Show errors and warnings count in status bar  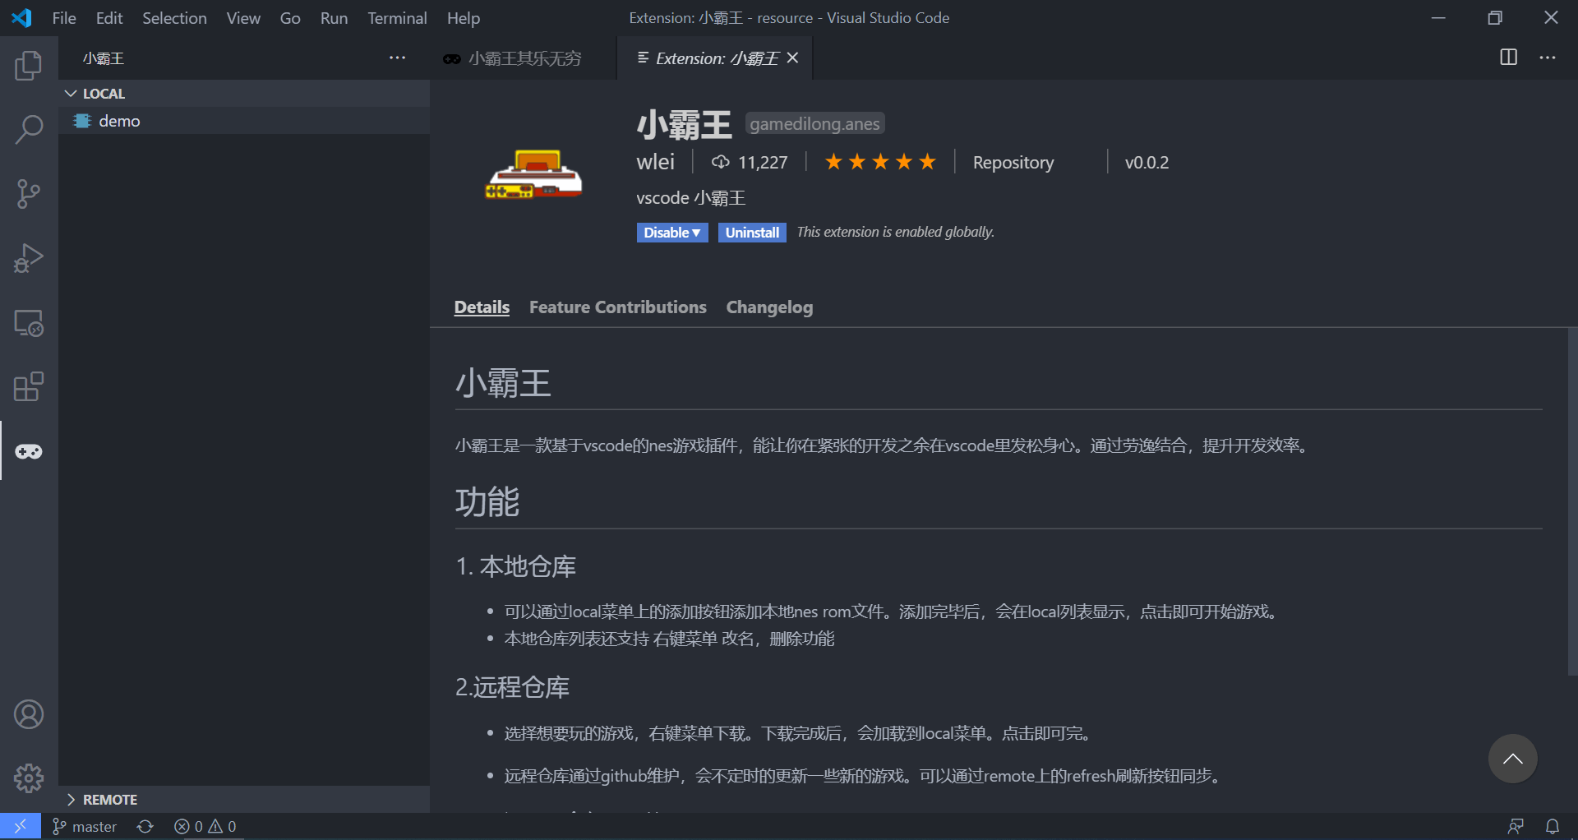click(205, 826)
